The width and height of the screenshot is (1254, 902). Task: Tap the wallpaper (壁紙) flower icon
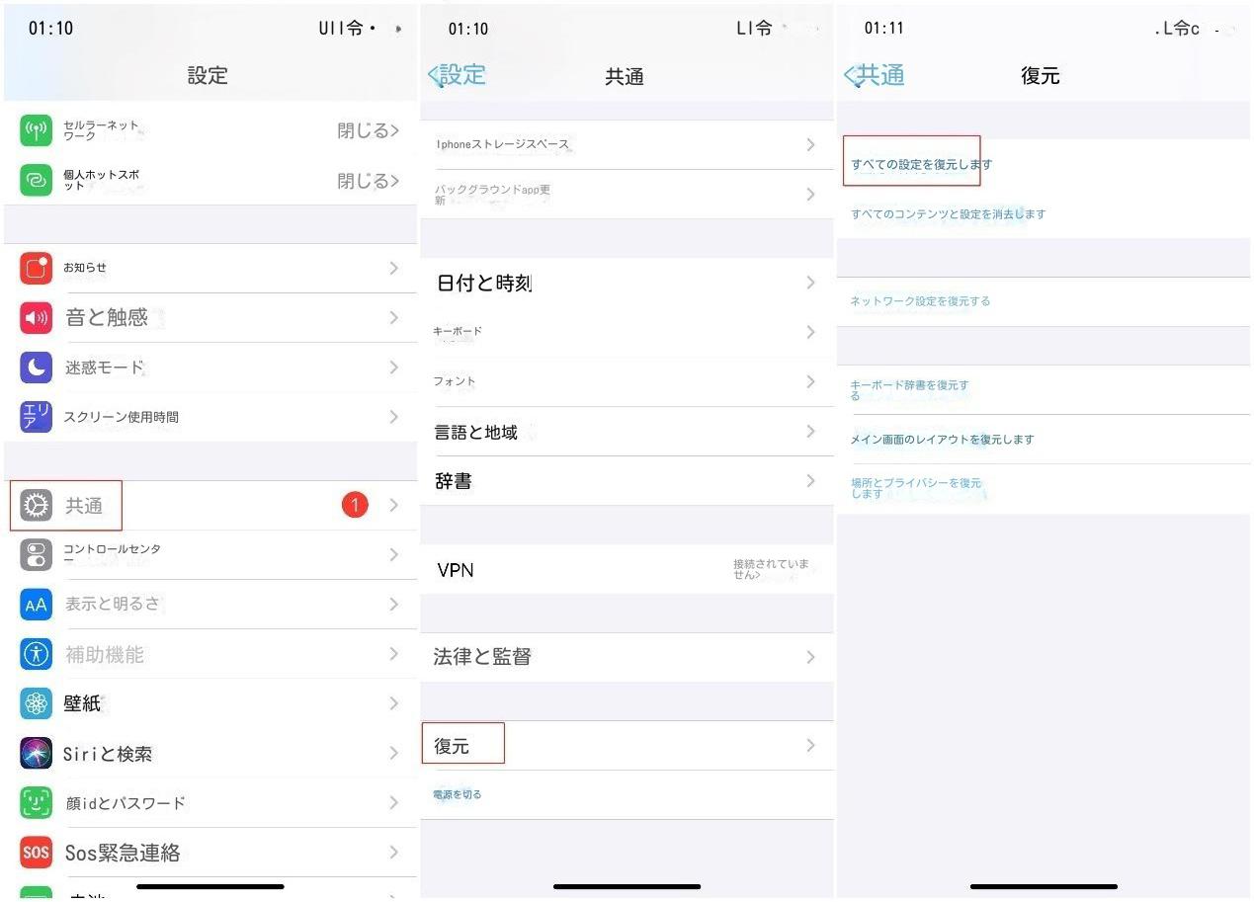37,703
